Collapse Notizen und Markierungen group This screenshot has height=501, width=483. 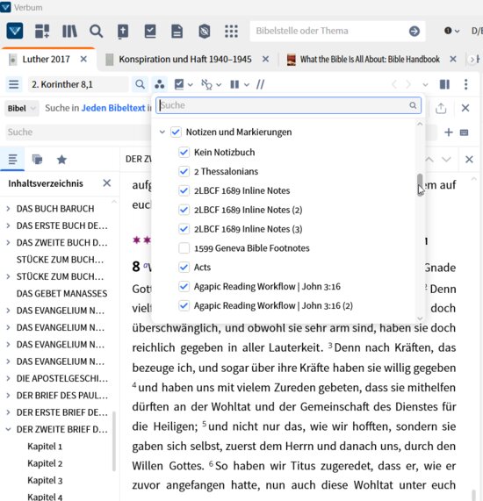(162, 132)
